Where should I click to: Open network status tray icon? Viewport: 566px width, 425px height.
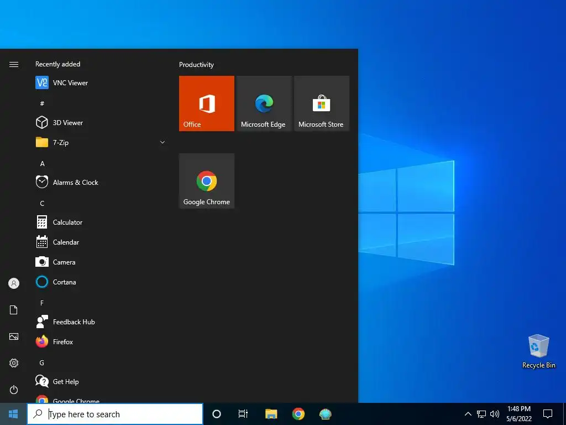click(481, 414)
